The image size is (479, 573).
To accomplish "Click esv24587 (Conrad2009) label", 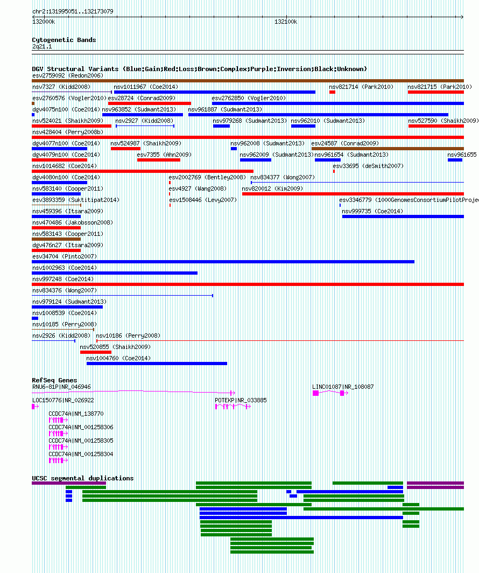I will pyautogui.click(x=345, y=144).
